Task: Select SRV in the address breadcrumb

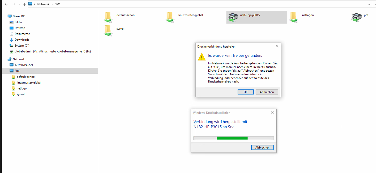Action: [57, 4]
